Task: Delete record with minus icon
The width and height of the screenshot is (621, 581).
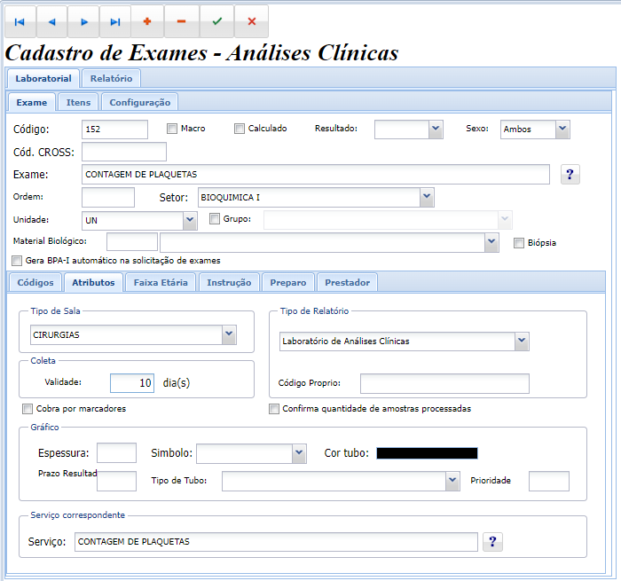Action: pos(181,21)
